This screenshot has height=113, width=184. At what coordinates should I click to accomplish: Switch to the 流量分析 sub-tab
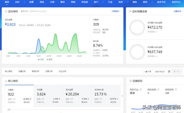pos(22,71)
